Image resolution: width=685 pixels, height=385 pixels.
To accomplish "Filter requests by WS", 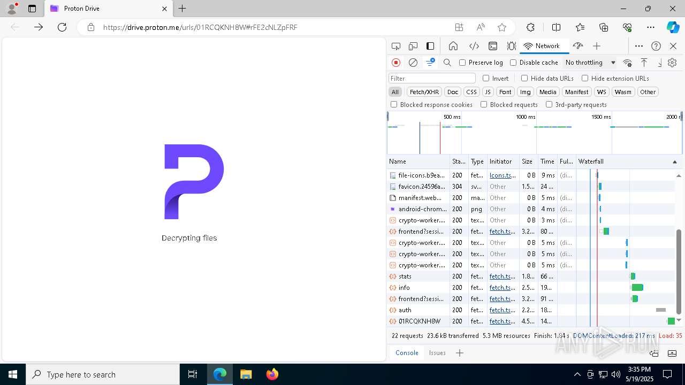I will pyautogui.click(x=602, y=92).
